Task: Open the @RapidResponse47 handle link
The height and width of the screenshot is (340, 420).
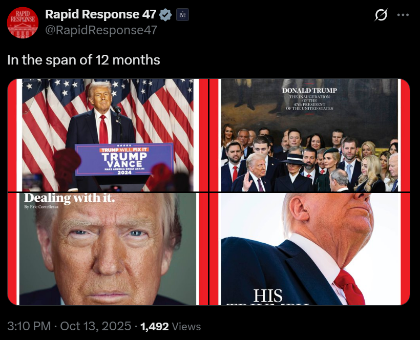Action: pyautogui.click(x=101, y=30)
